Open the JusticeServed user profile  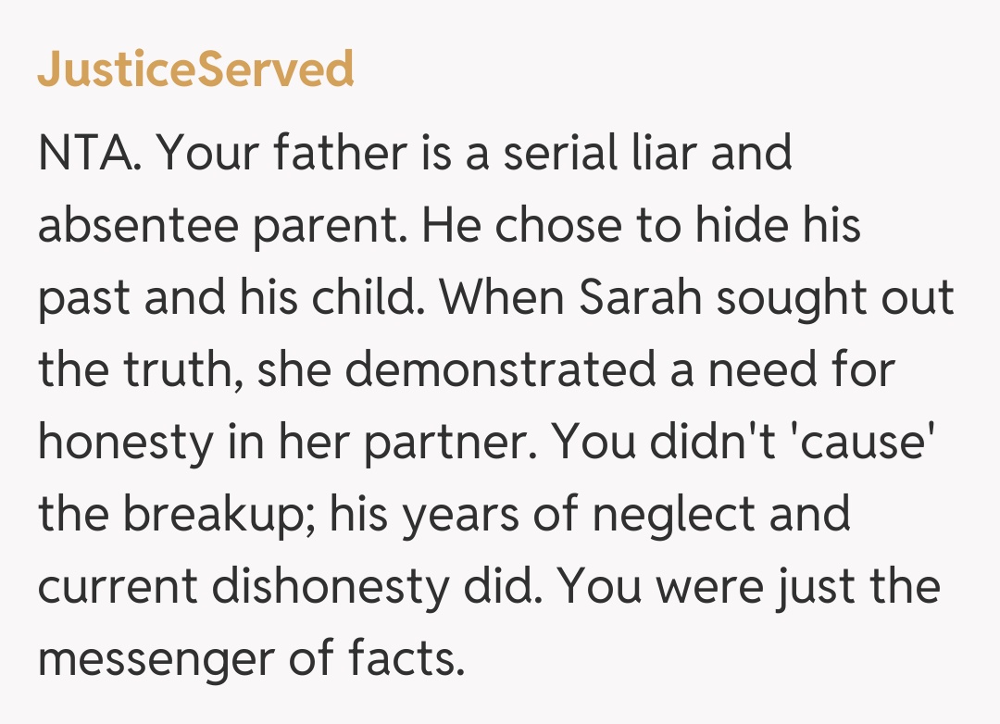pyautogui.click(x=195, y=69)
